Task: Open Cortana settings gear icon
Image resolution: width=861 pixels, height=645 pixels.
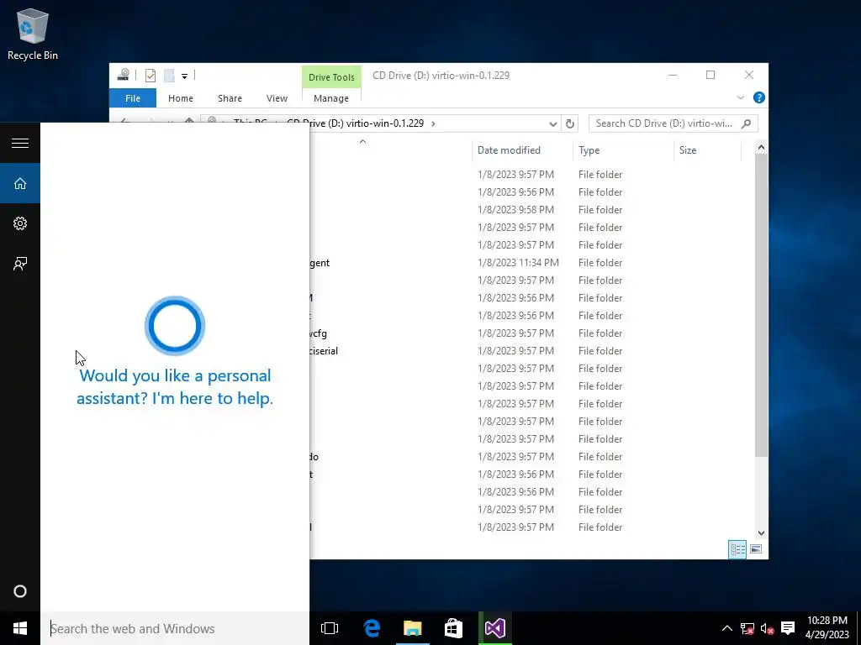Action: click(20, 223)
